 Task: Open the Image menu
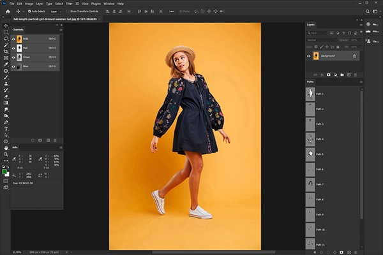point(29,4)
